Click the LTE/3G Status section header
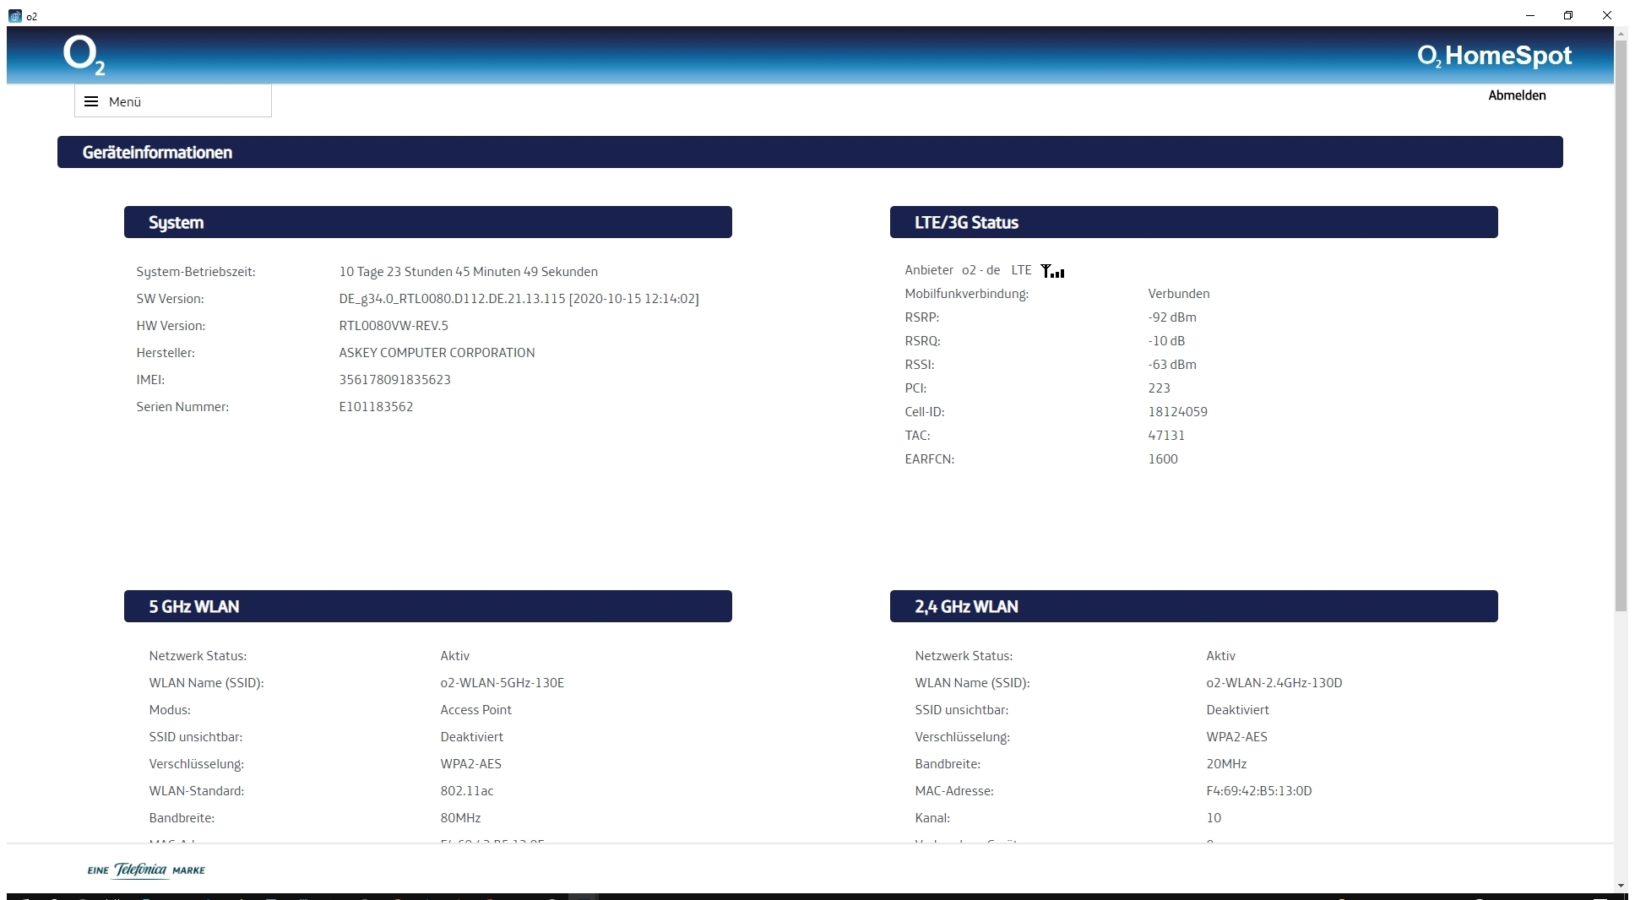1635x900 pixels. (x=1194, y=222)
